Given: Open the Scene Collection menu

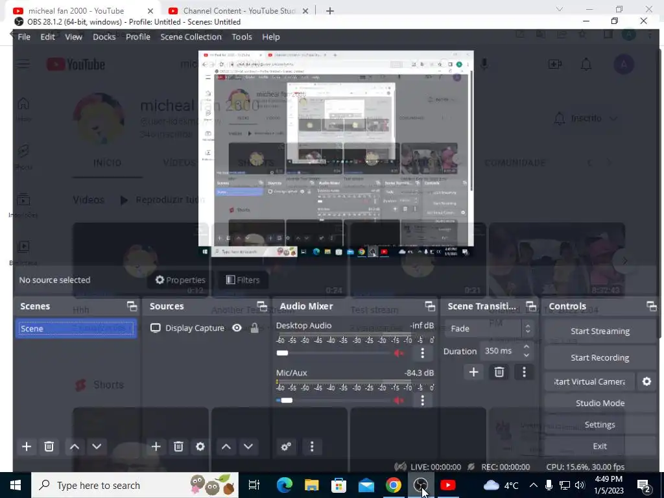Looking at the screenshot, I should (191, 37).
